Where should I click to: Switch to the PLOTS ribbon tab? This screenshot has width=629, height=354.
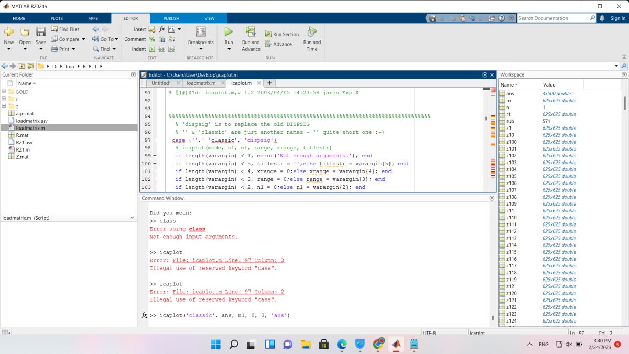[57, 18]
